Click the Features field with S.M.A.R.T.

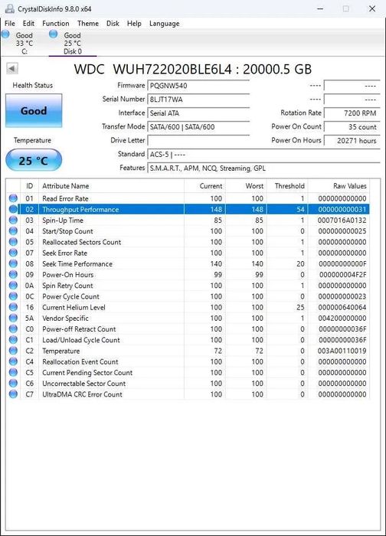(x=263, y=168)
